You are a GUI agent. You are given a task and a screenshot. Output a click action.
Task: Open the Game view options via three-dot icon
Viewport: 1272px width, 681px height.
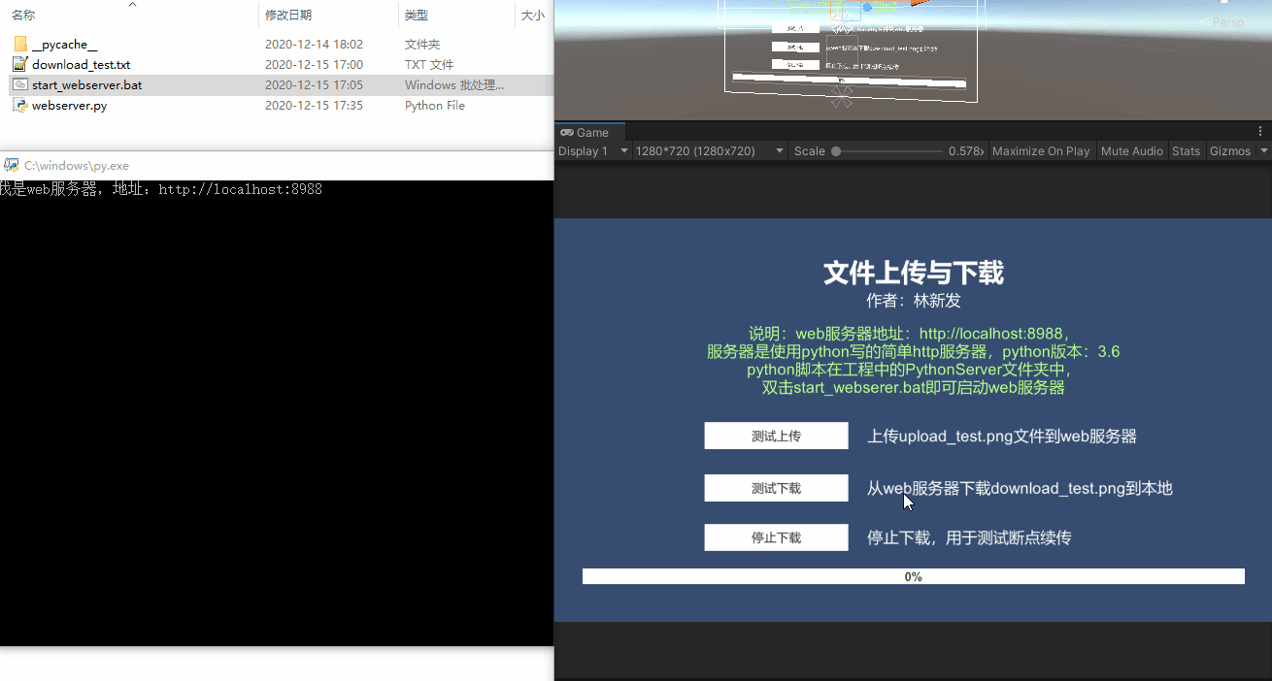click(x=1259, y=130)
